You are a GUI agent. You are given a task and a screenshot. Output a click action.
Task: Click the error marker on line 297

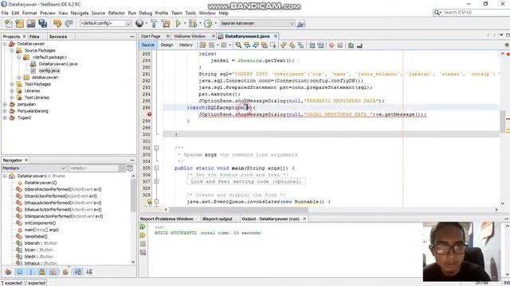click(x=149, y=114)
